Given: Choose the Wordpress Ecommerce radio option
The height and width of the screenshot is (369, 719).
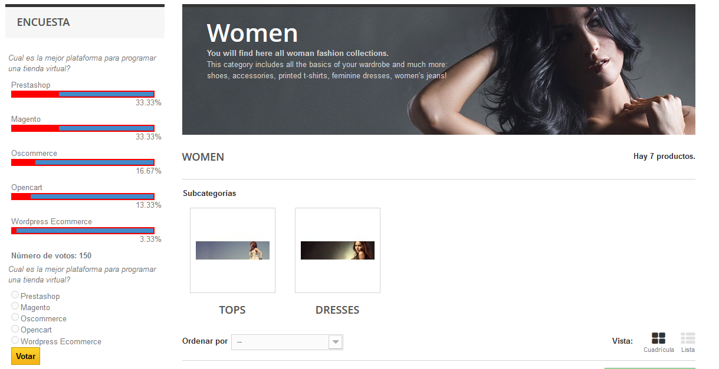Looking at the screenshot, I should tap(15, 340).
